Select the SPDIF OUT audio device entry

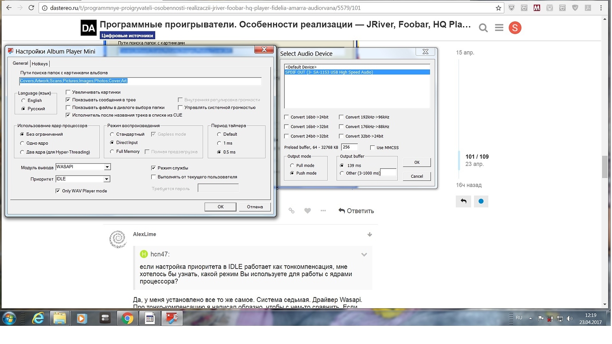click(x=357, y=72)
